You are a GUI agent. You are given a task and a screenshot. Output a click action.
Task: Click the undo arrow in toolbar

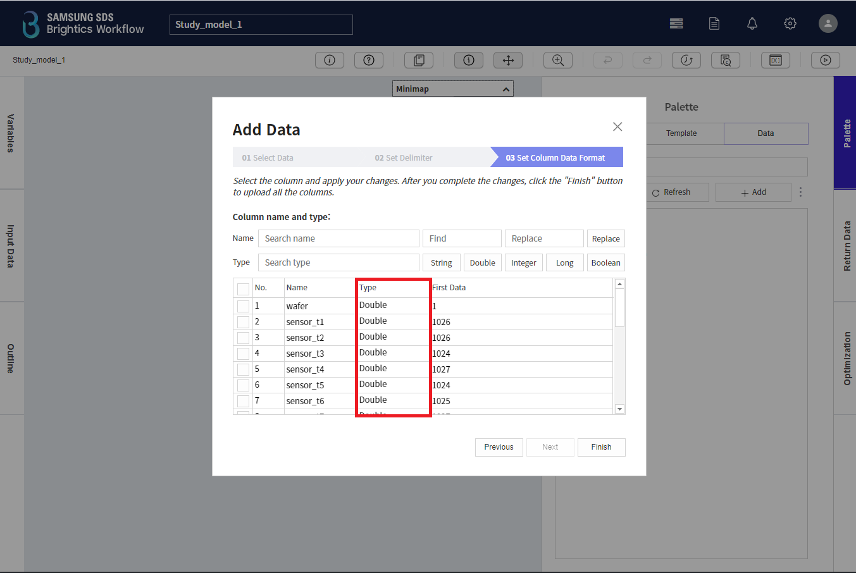608,60
